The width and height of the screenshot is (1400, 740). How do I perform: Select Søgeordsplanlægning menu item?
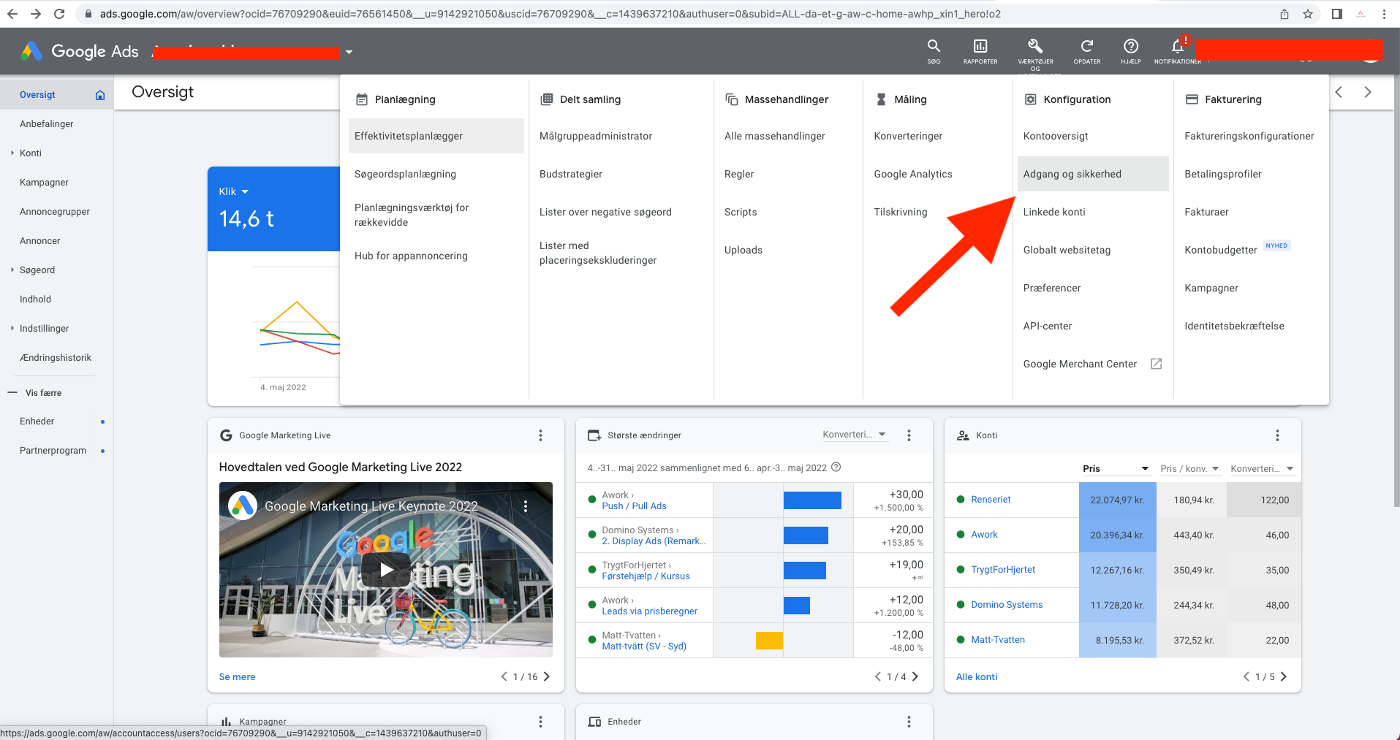[405, 174]
